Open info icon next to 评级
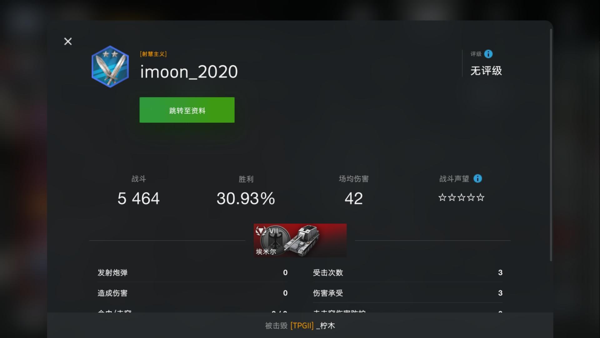This screenshot has height=338, width=600. pos(488,54)
